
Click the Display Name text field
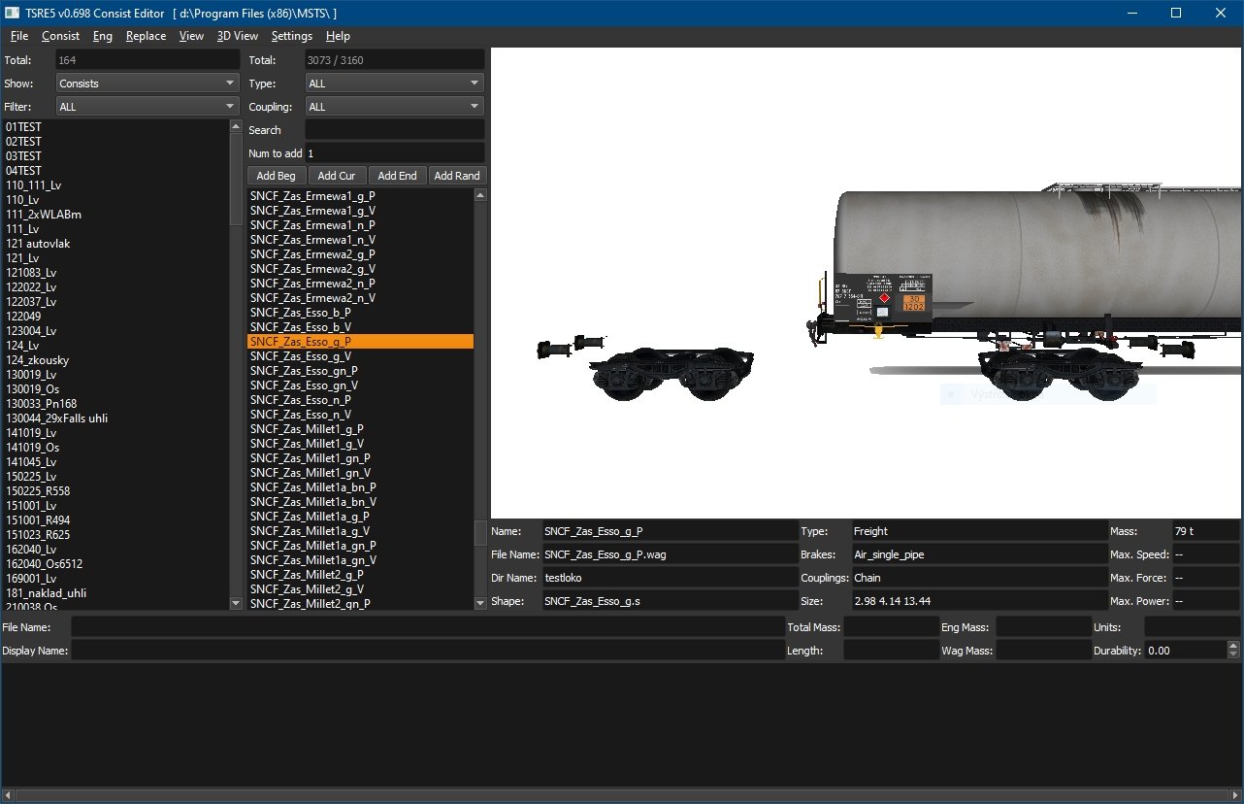coord(427,651)
